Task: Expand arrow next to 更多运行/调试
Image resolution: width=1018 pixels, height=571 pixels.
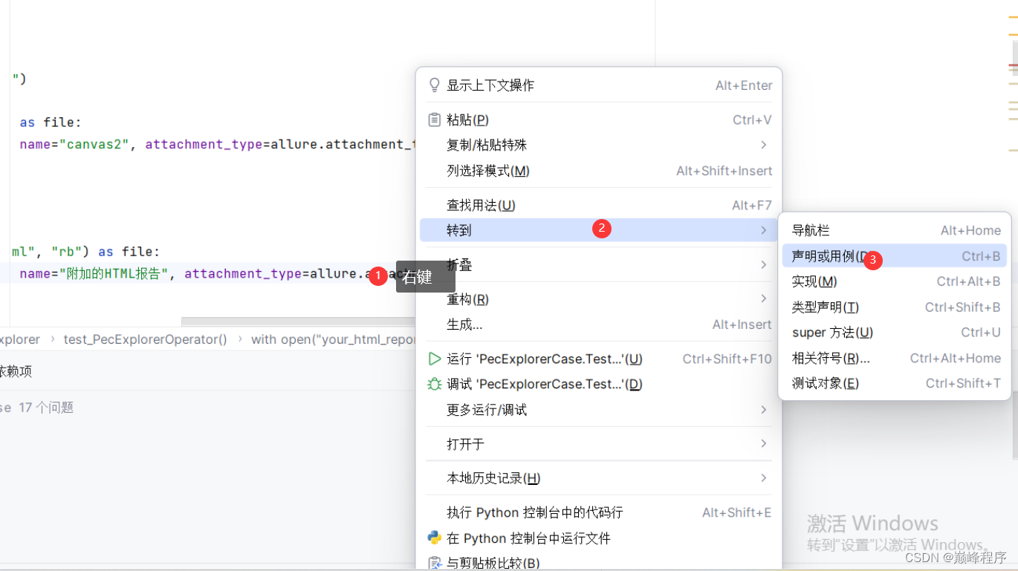Action: pos(764,410)
